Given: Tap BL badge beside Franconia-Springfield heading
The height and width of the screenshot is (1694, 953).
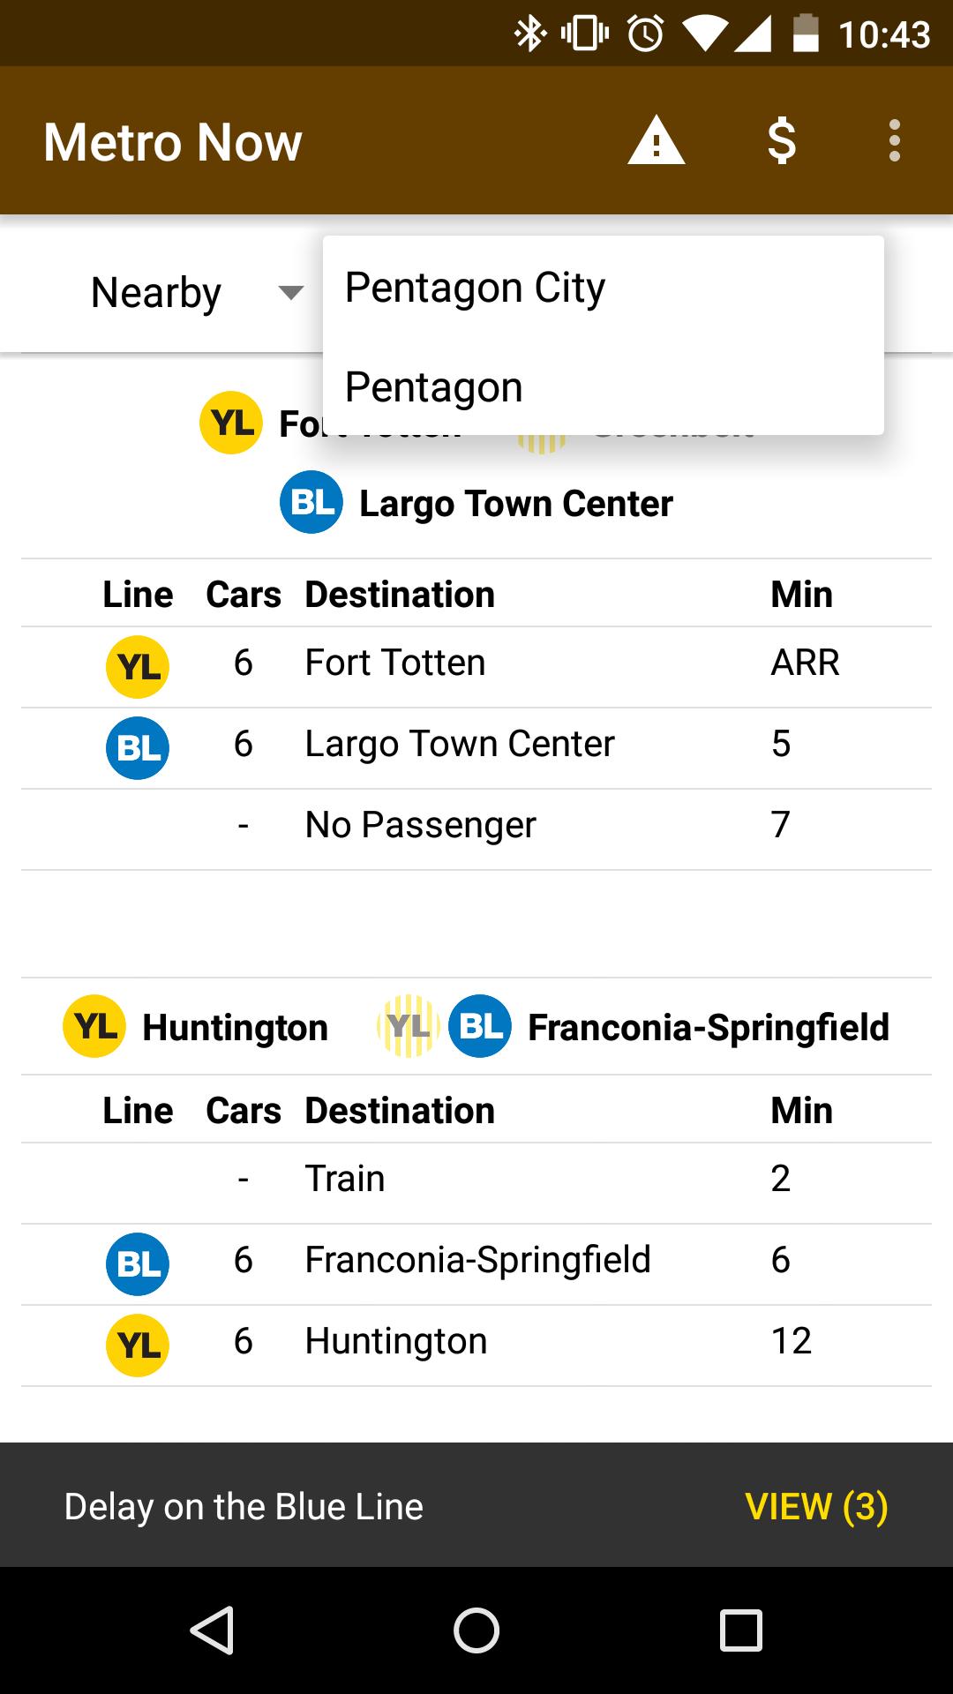Looking at the screenshot, I should (480, 1026).
